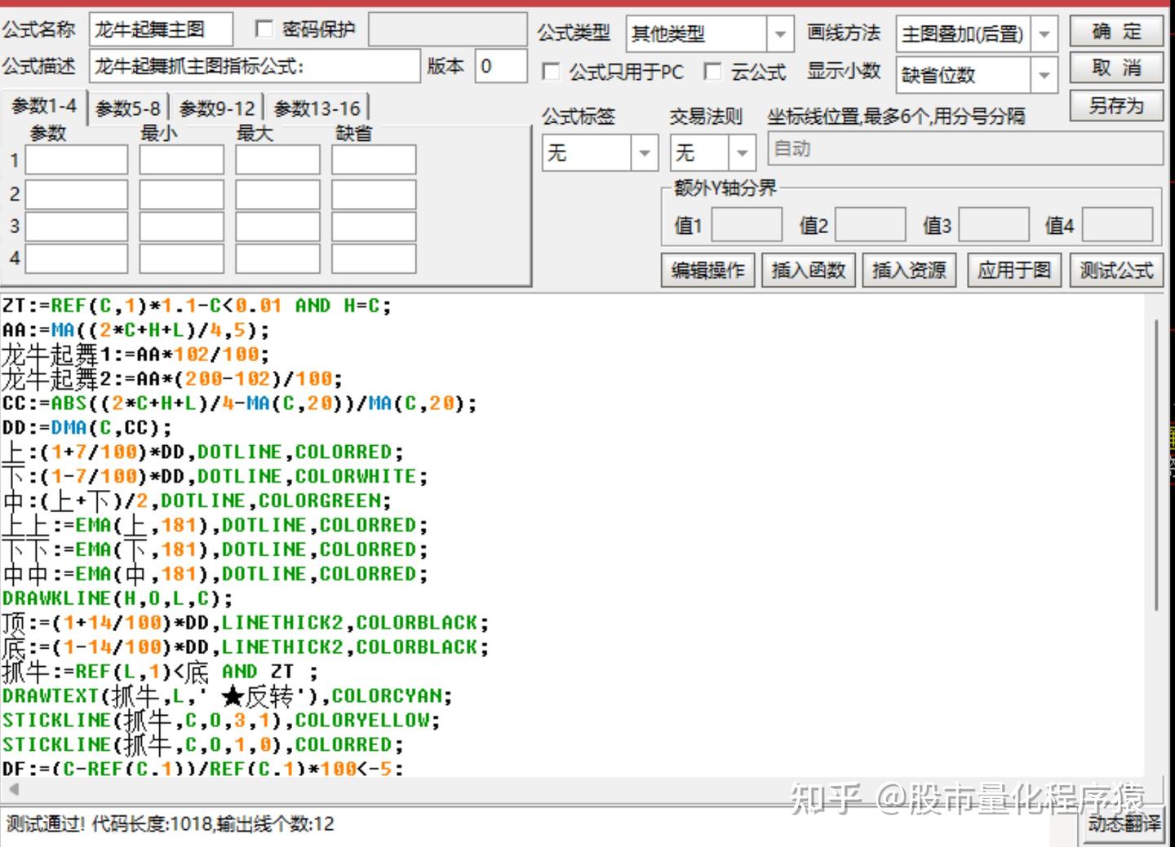Click the 最大 field in parameter row 2
Image resolution: width=1175 pixels, height=847 pixels.
point(277,195)
